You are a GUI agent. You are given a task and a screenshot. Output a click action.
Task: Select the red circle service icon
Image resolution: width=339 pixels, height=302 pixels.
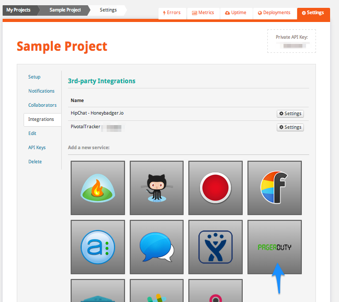216,188
